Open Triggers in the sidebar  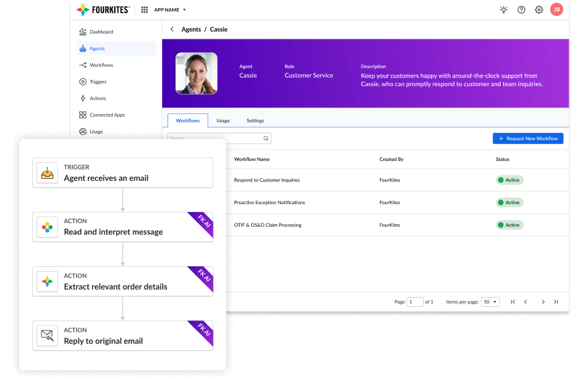[116, 81]
